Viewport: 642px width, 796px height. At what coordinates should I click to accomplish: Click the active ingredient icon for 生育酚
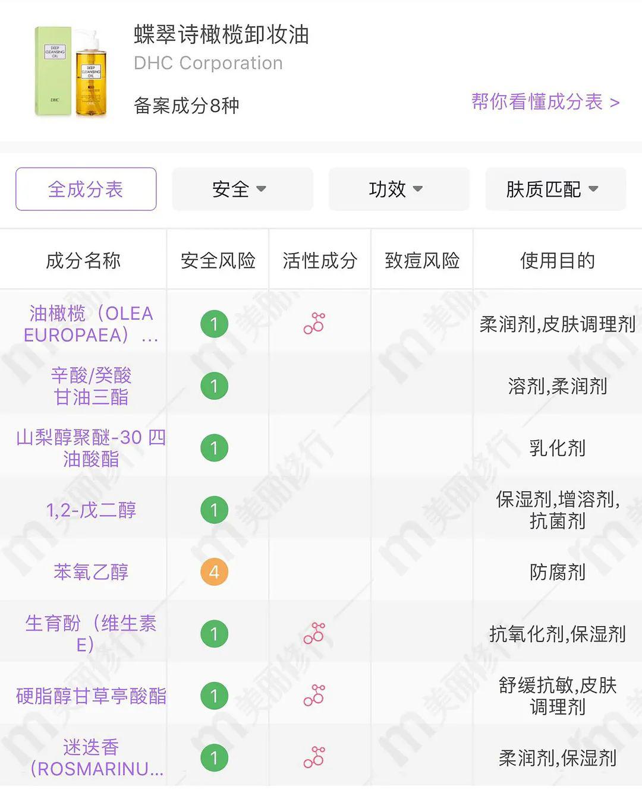tap(314, 634)
